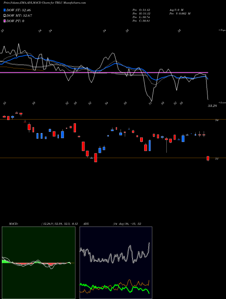Click the MACD: panel heading
This screenshot has width=226, height=299.
[x=13, y=224]
